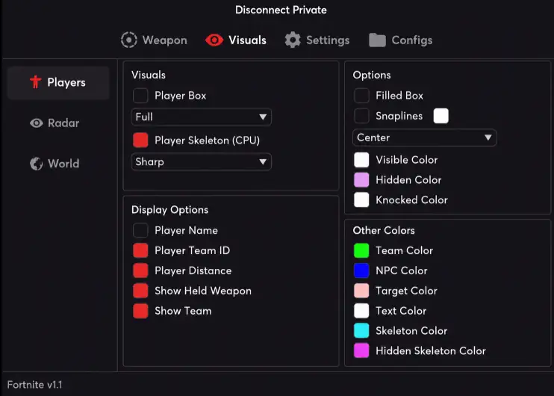Enable the Filled Box checkbox
Image resolution: width=554 pixels, height=396 pixels.
coord(361,96)
